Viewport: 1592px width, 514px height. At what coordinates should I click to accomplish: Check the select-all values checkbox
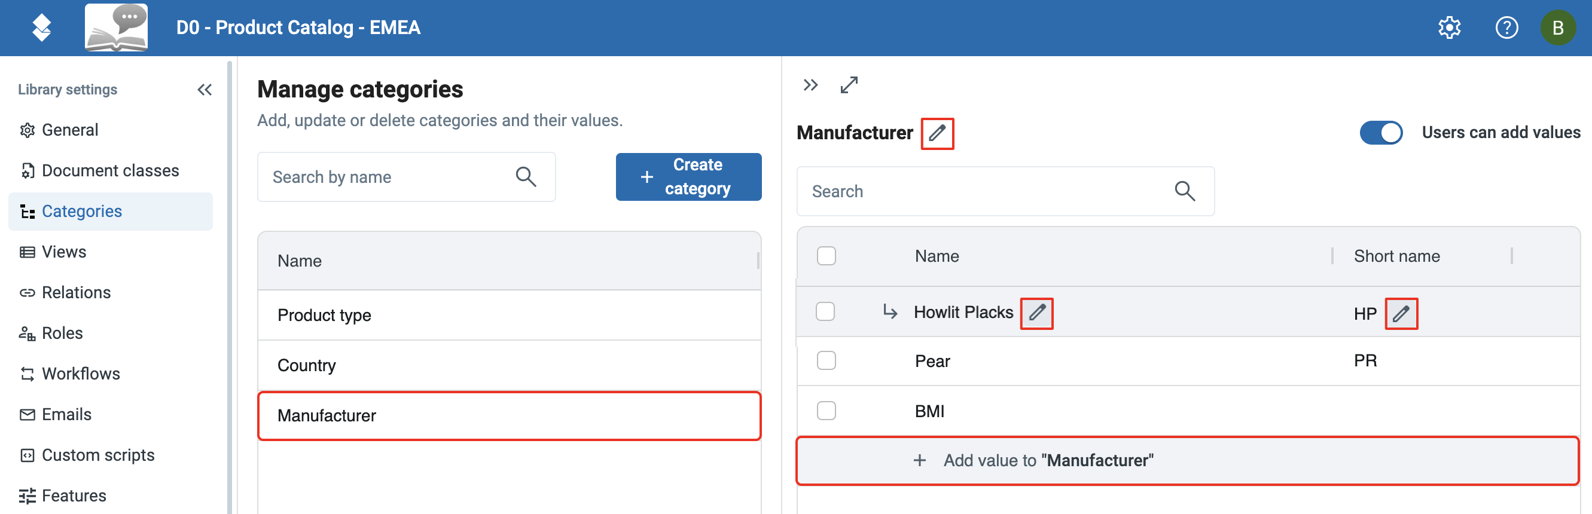tap(827, 256)
